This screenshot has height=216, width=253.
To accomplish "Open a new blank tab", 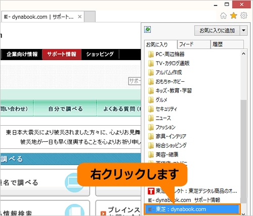I will (x=90, y=17).
